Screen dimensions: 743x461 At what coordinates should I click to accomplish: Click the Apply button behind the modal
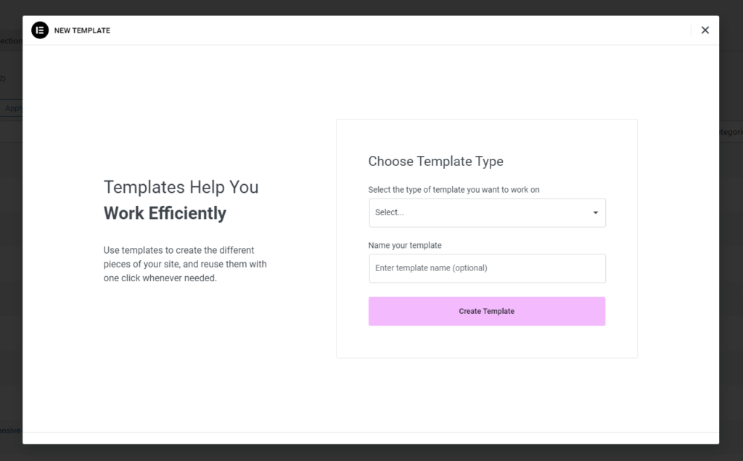click(x=15, y=108)
